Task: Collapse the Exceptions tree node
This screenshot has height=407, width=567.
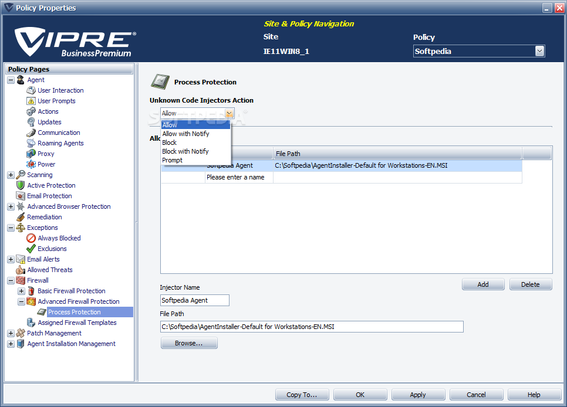Action: coord(11,228)
